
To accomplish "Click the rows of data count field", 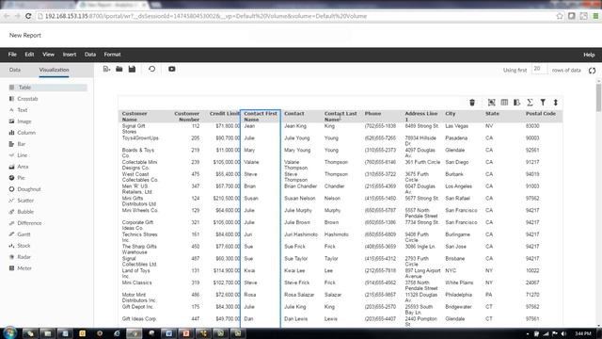I will 539,69.
